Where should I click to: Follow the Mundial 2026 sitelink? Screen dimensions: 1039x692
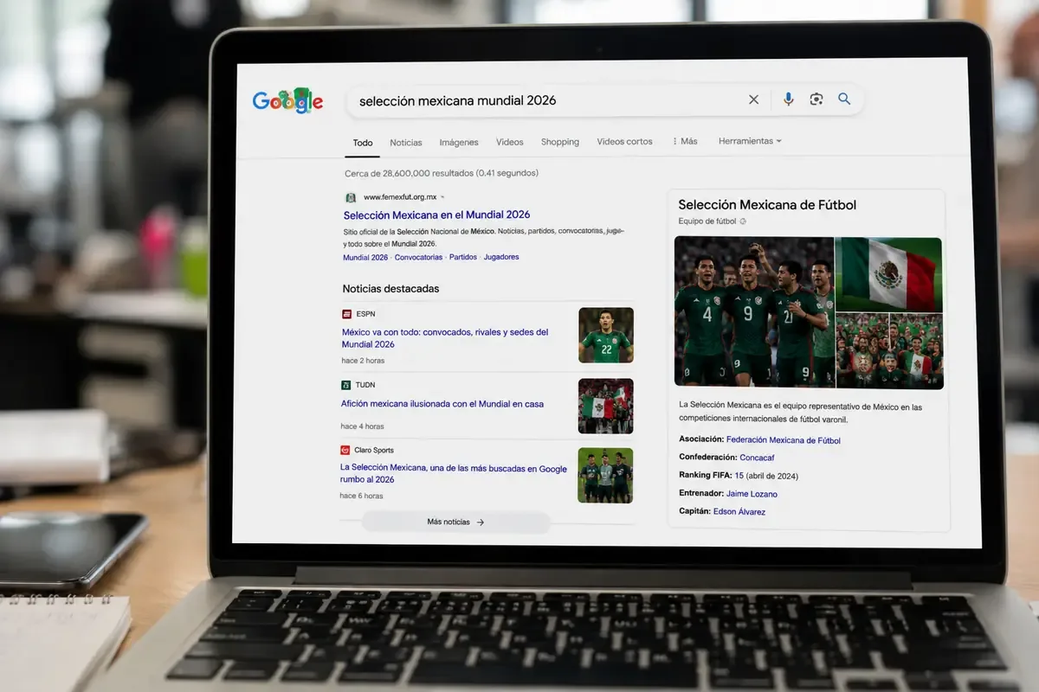[x=365, y=257]
